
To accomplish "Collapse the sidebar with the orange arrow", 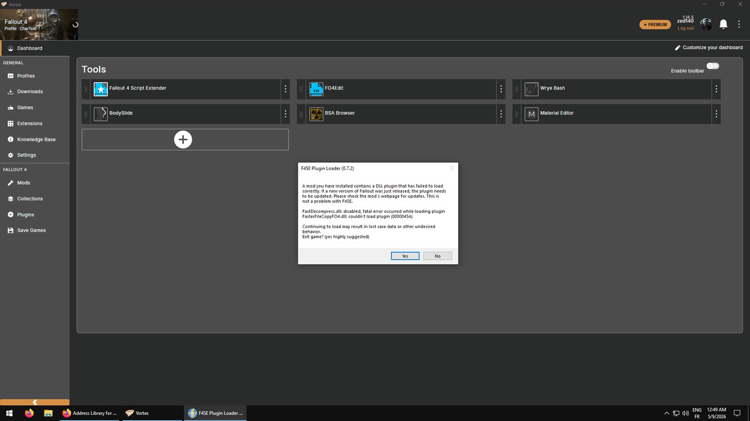I will pos(35,402).
